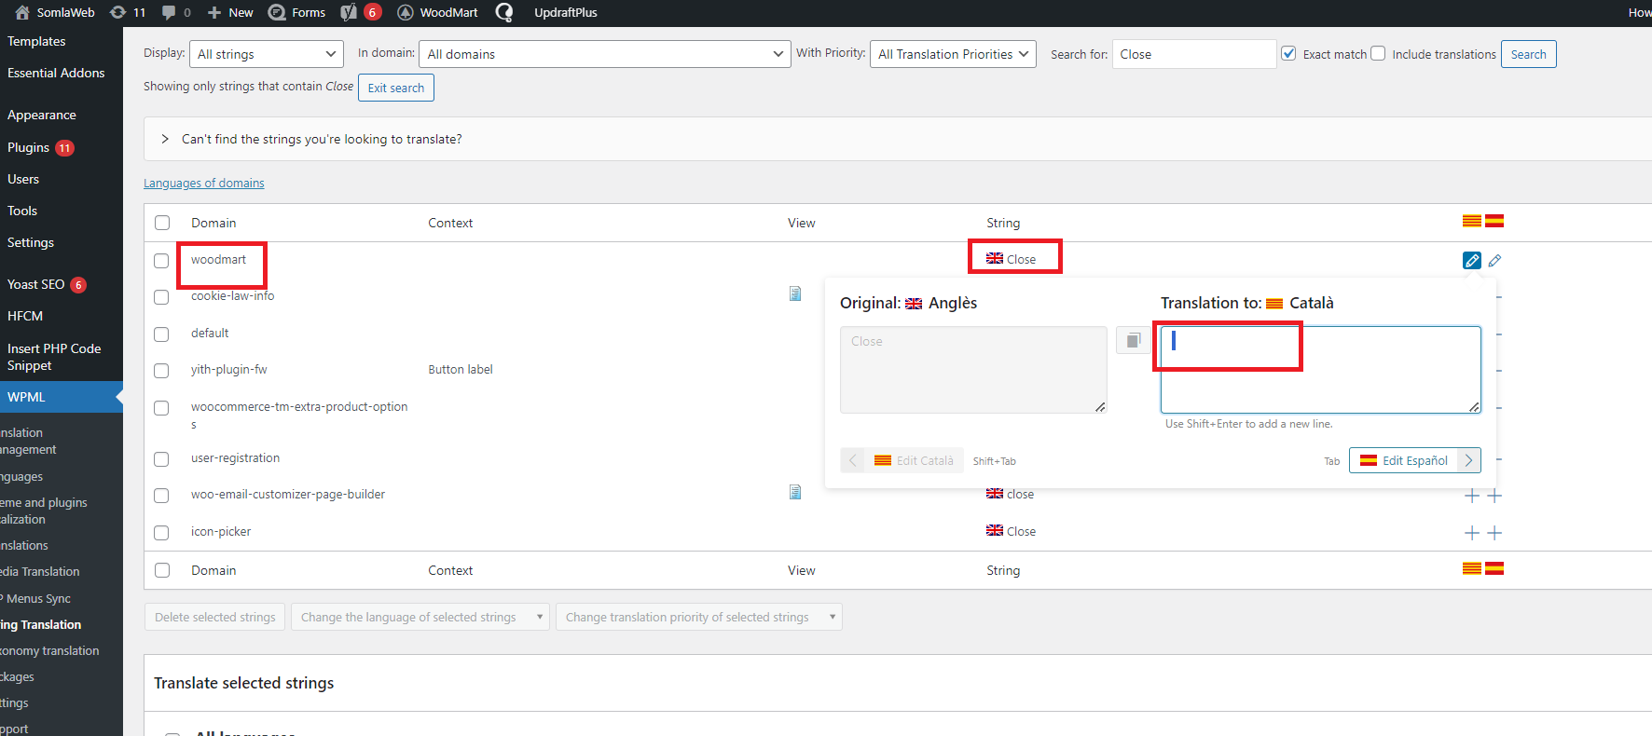This screenshot has width=1652, height=736.
Task: Add Catalan translation plus for woo-email-customizer-page-builder row
Action: coord(1472,496)
